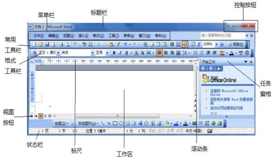The height and width of the screenshot is (161, 275).
Task: Toggle the highlighted Drawing toolbar button
Action: [x=185, y=44]
